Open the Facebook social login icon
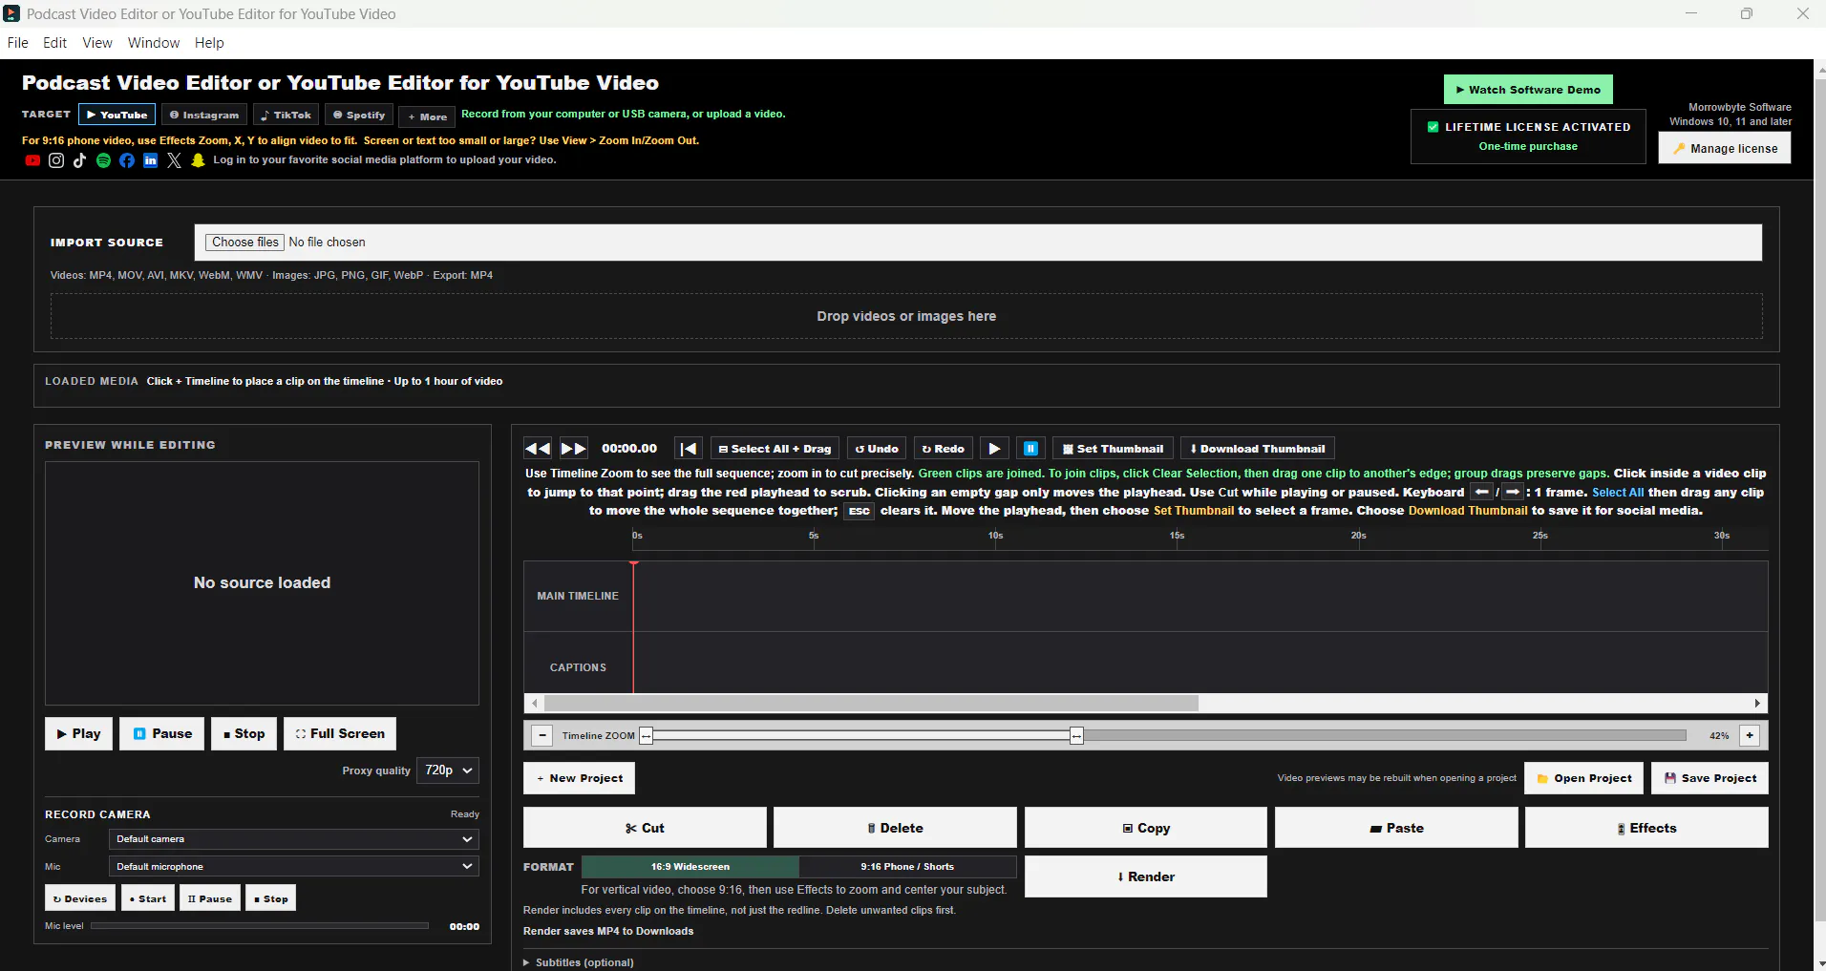 [127, 160]
